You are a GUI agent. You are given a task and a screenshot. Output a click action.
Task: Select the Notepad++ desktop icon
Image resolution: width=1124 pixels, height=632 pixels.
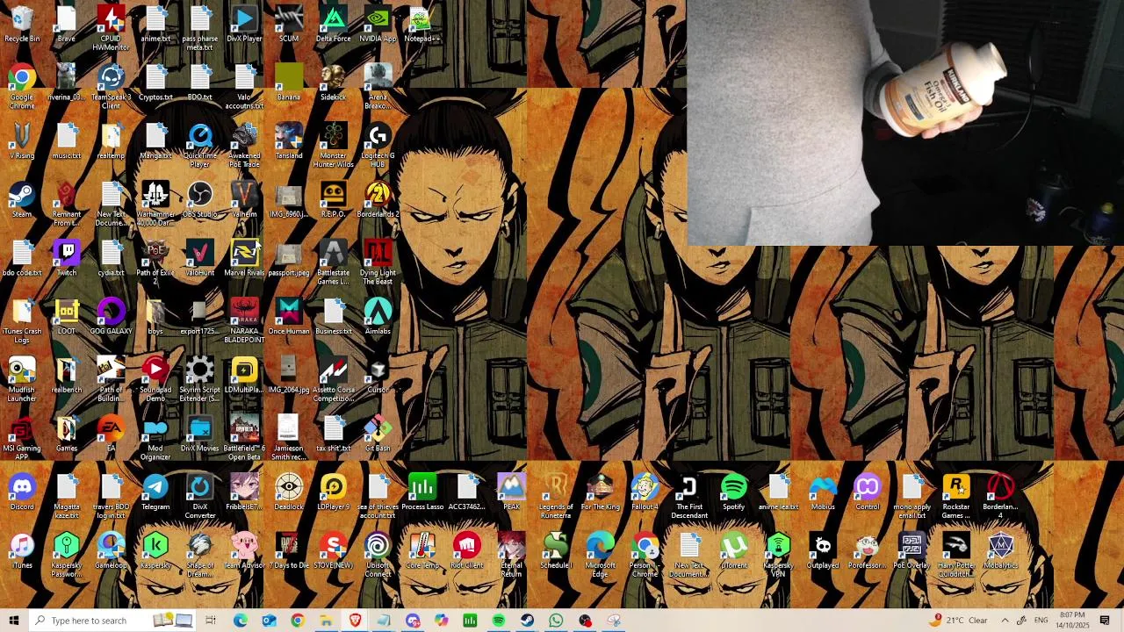coord(421,25)
